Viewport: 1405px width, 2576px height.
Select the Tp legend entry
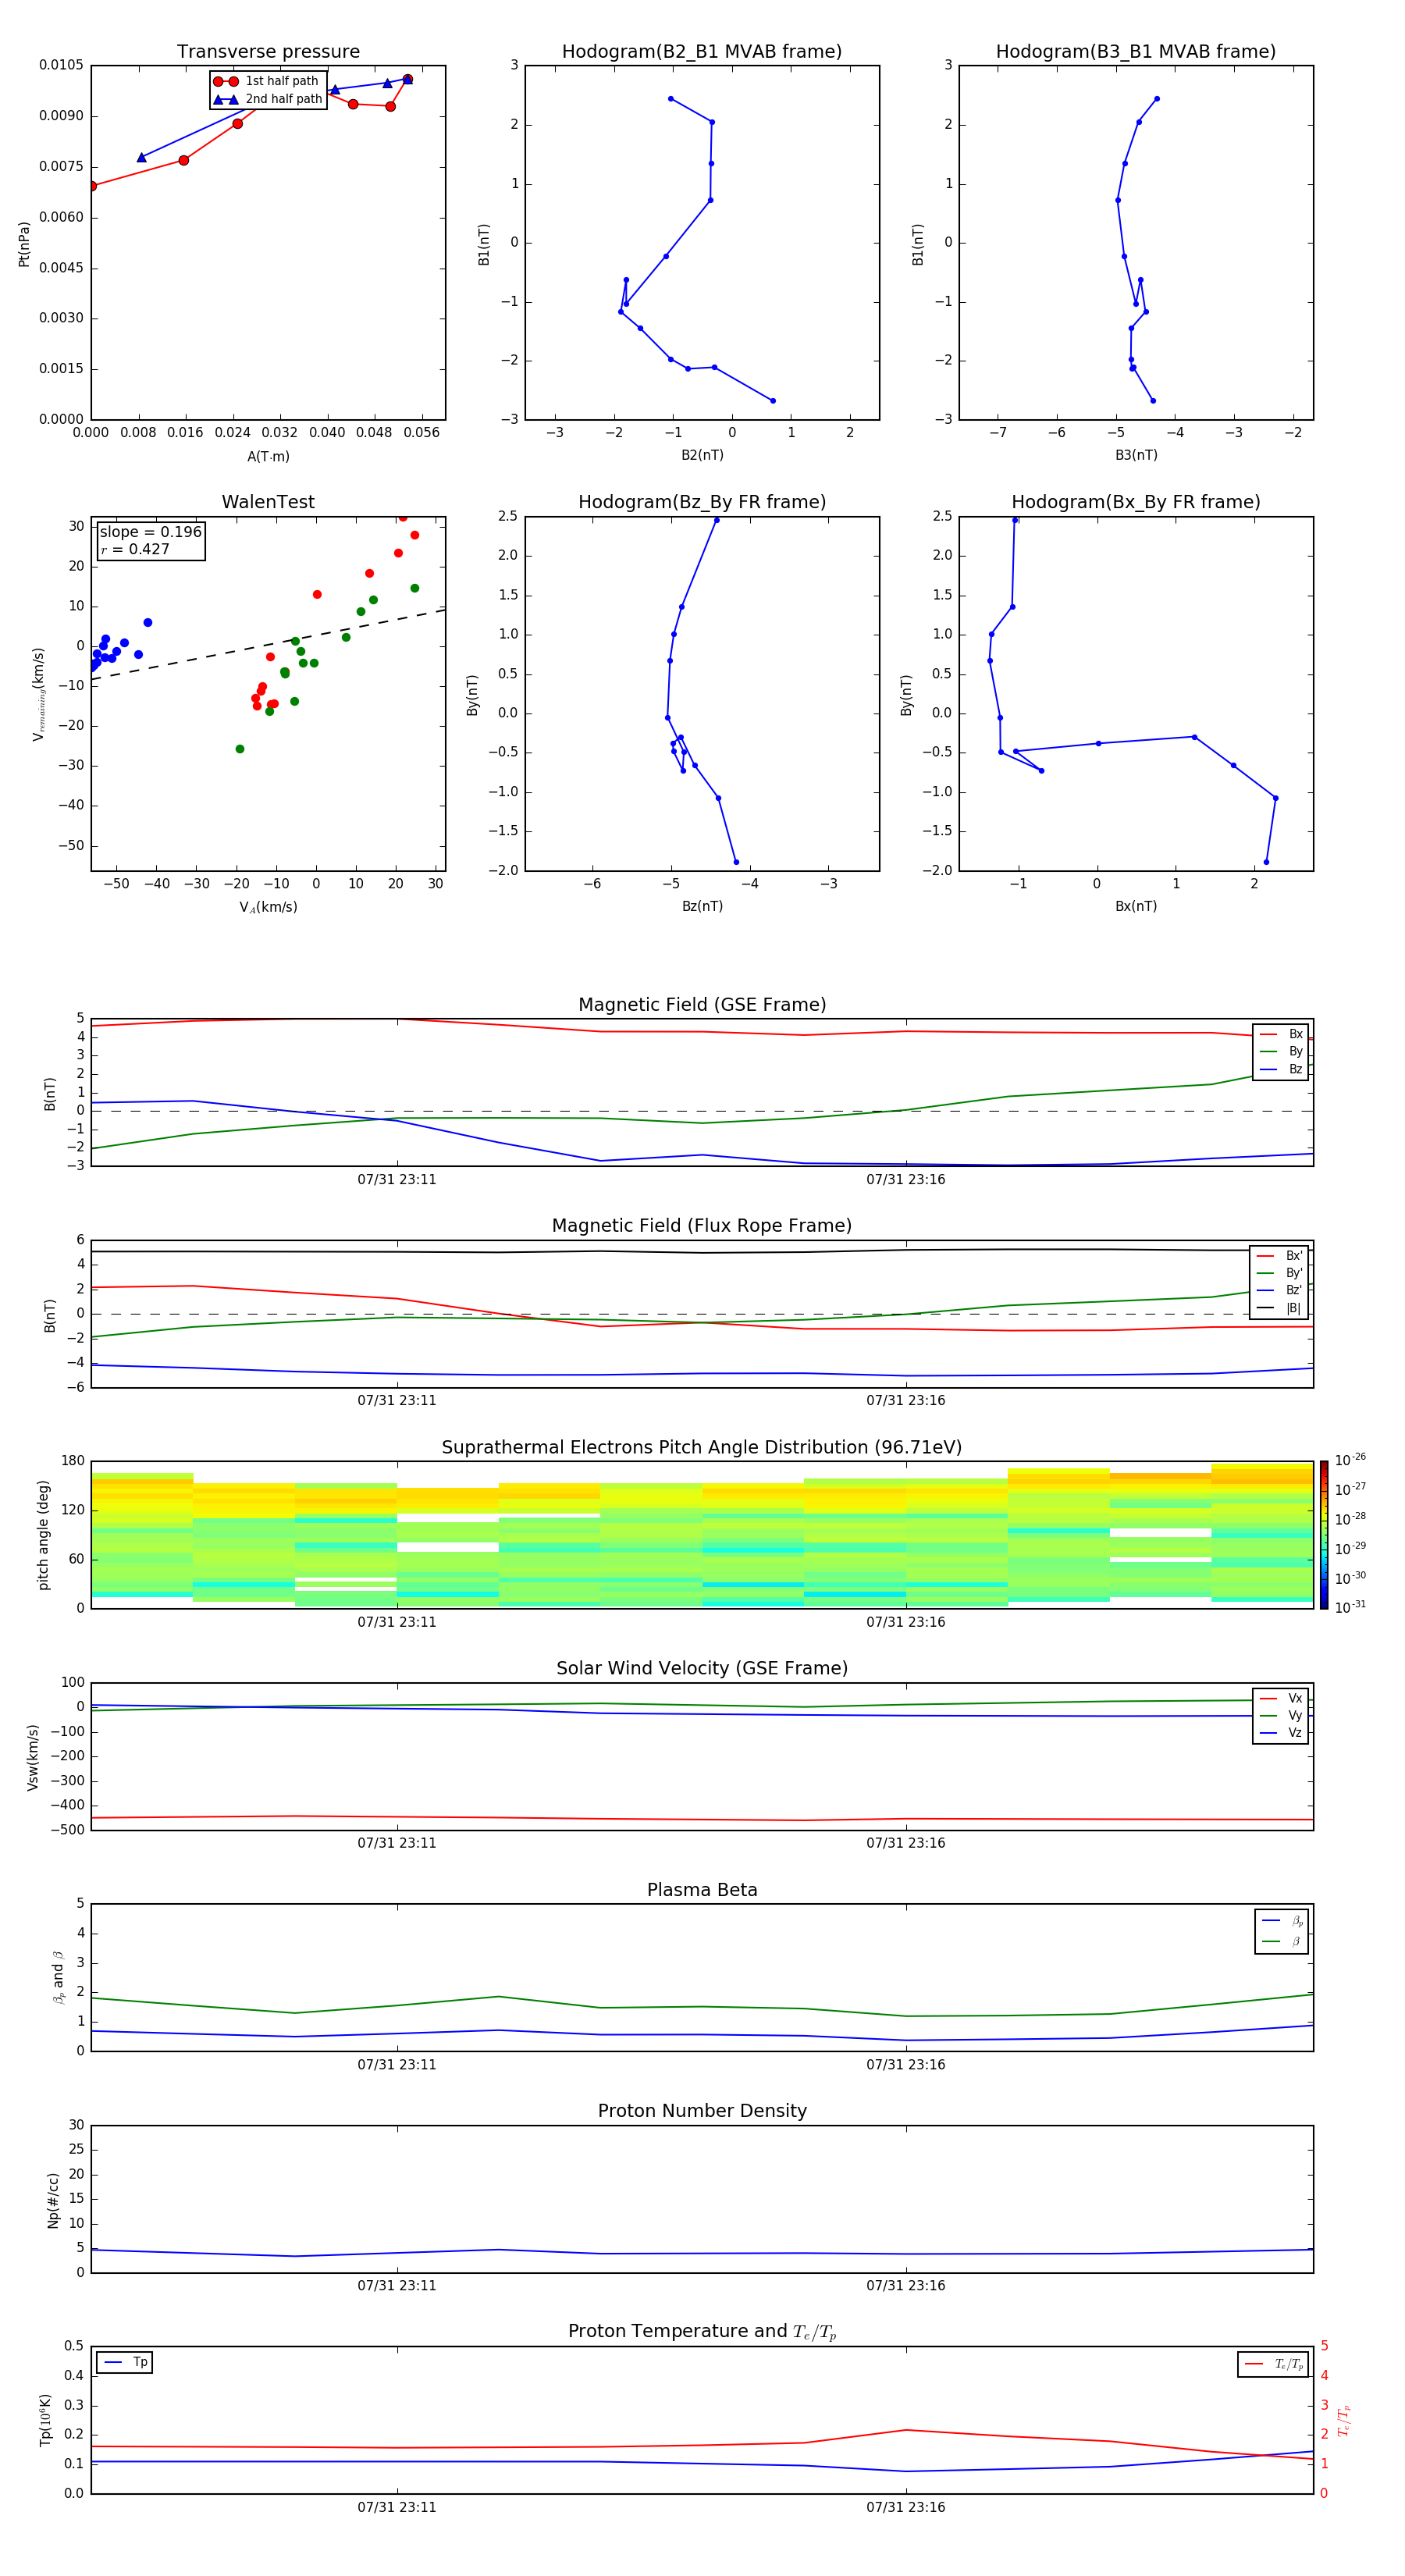point(125,2363)
